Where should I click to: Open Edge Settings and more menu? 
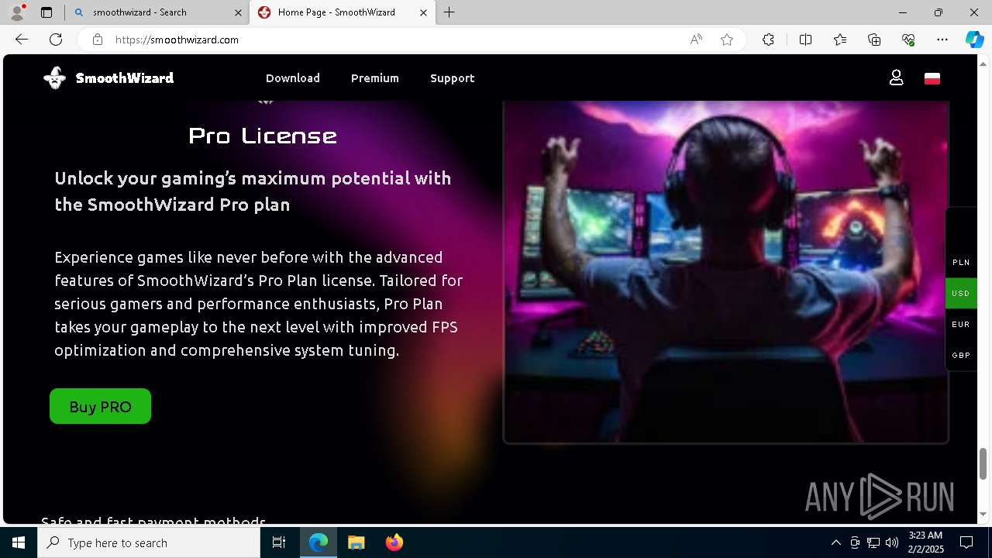click(942, 40)
